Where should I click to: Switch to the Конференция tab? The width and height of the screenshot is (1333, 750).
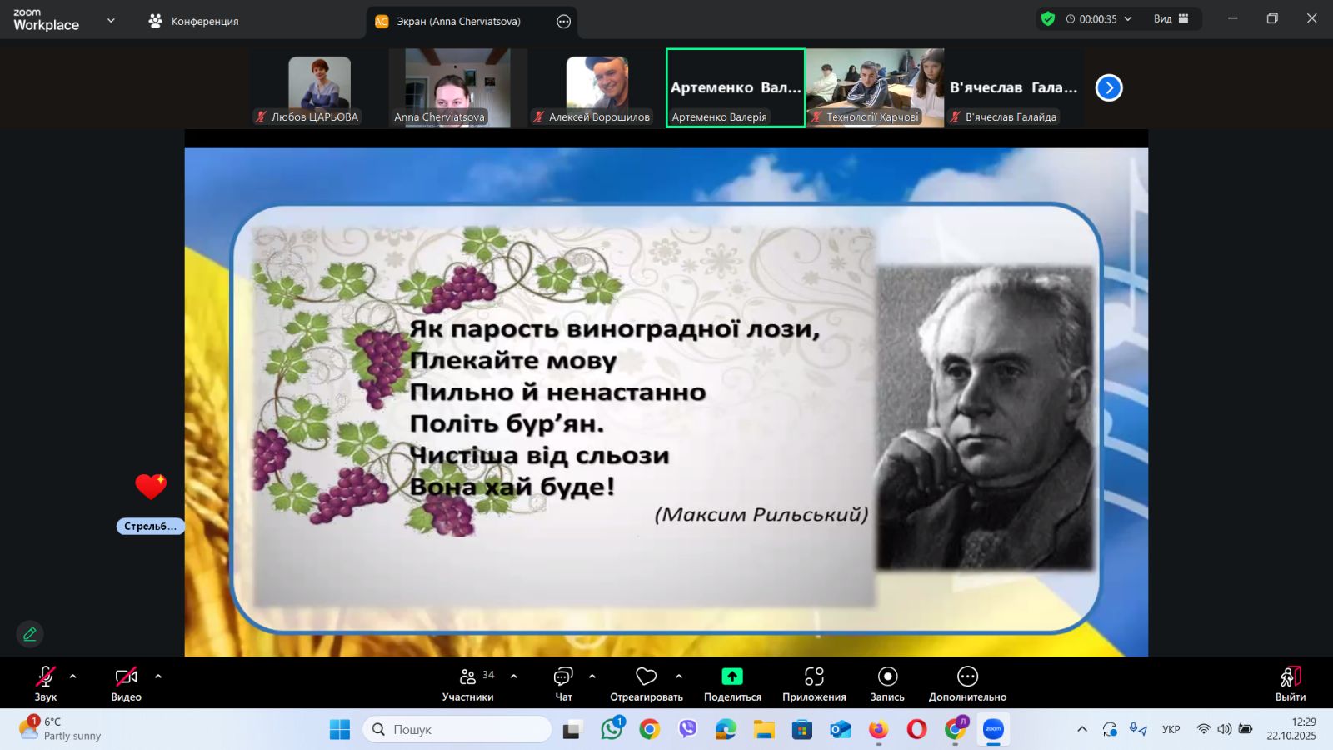(x=194, y=21)
